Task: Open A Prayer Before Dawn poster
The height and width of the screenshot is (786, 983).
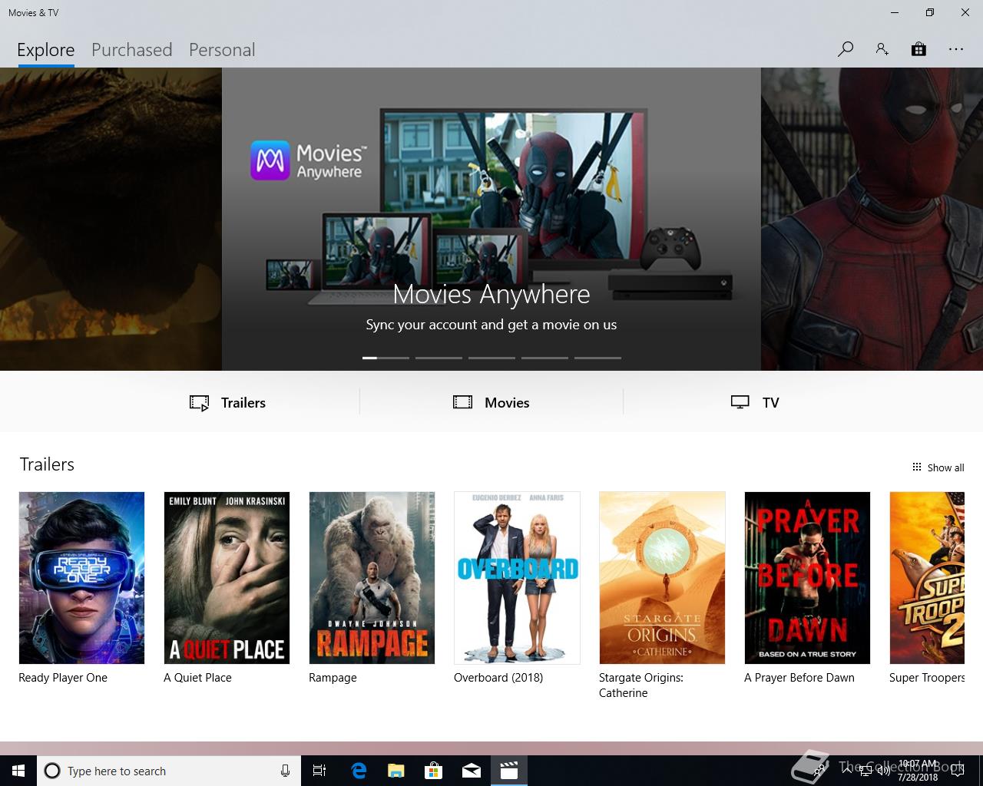Action: 807,578
